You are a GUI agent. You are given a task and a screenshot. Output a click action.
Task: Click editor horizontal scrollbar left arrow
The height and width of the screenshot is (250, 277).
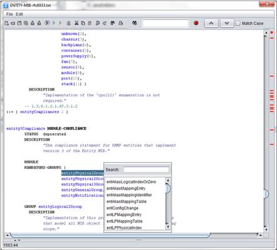7,235
